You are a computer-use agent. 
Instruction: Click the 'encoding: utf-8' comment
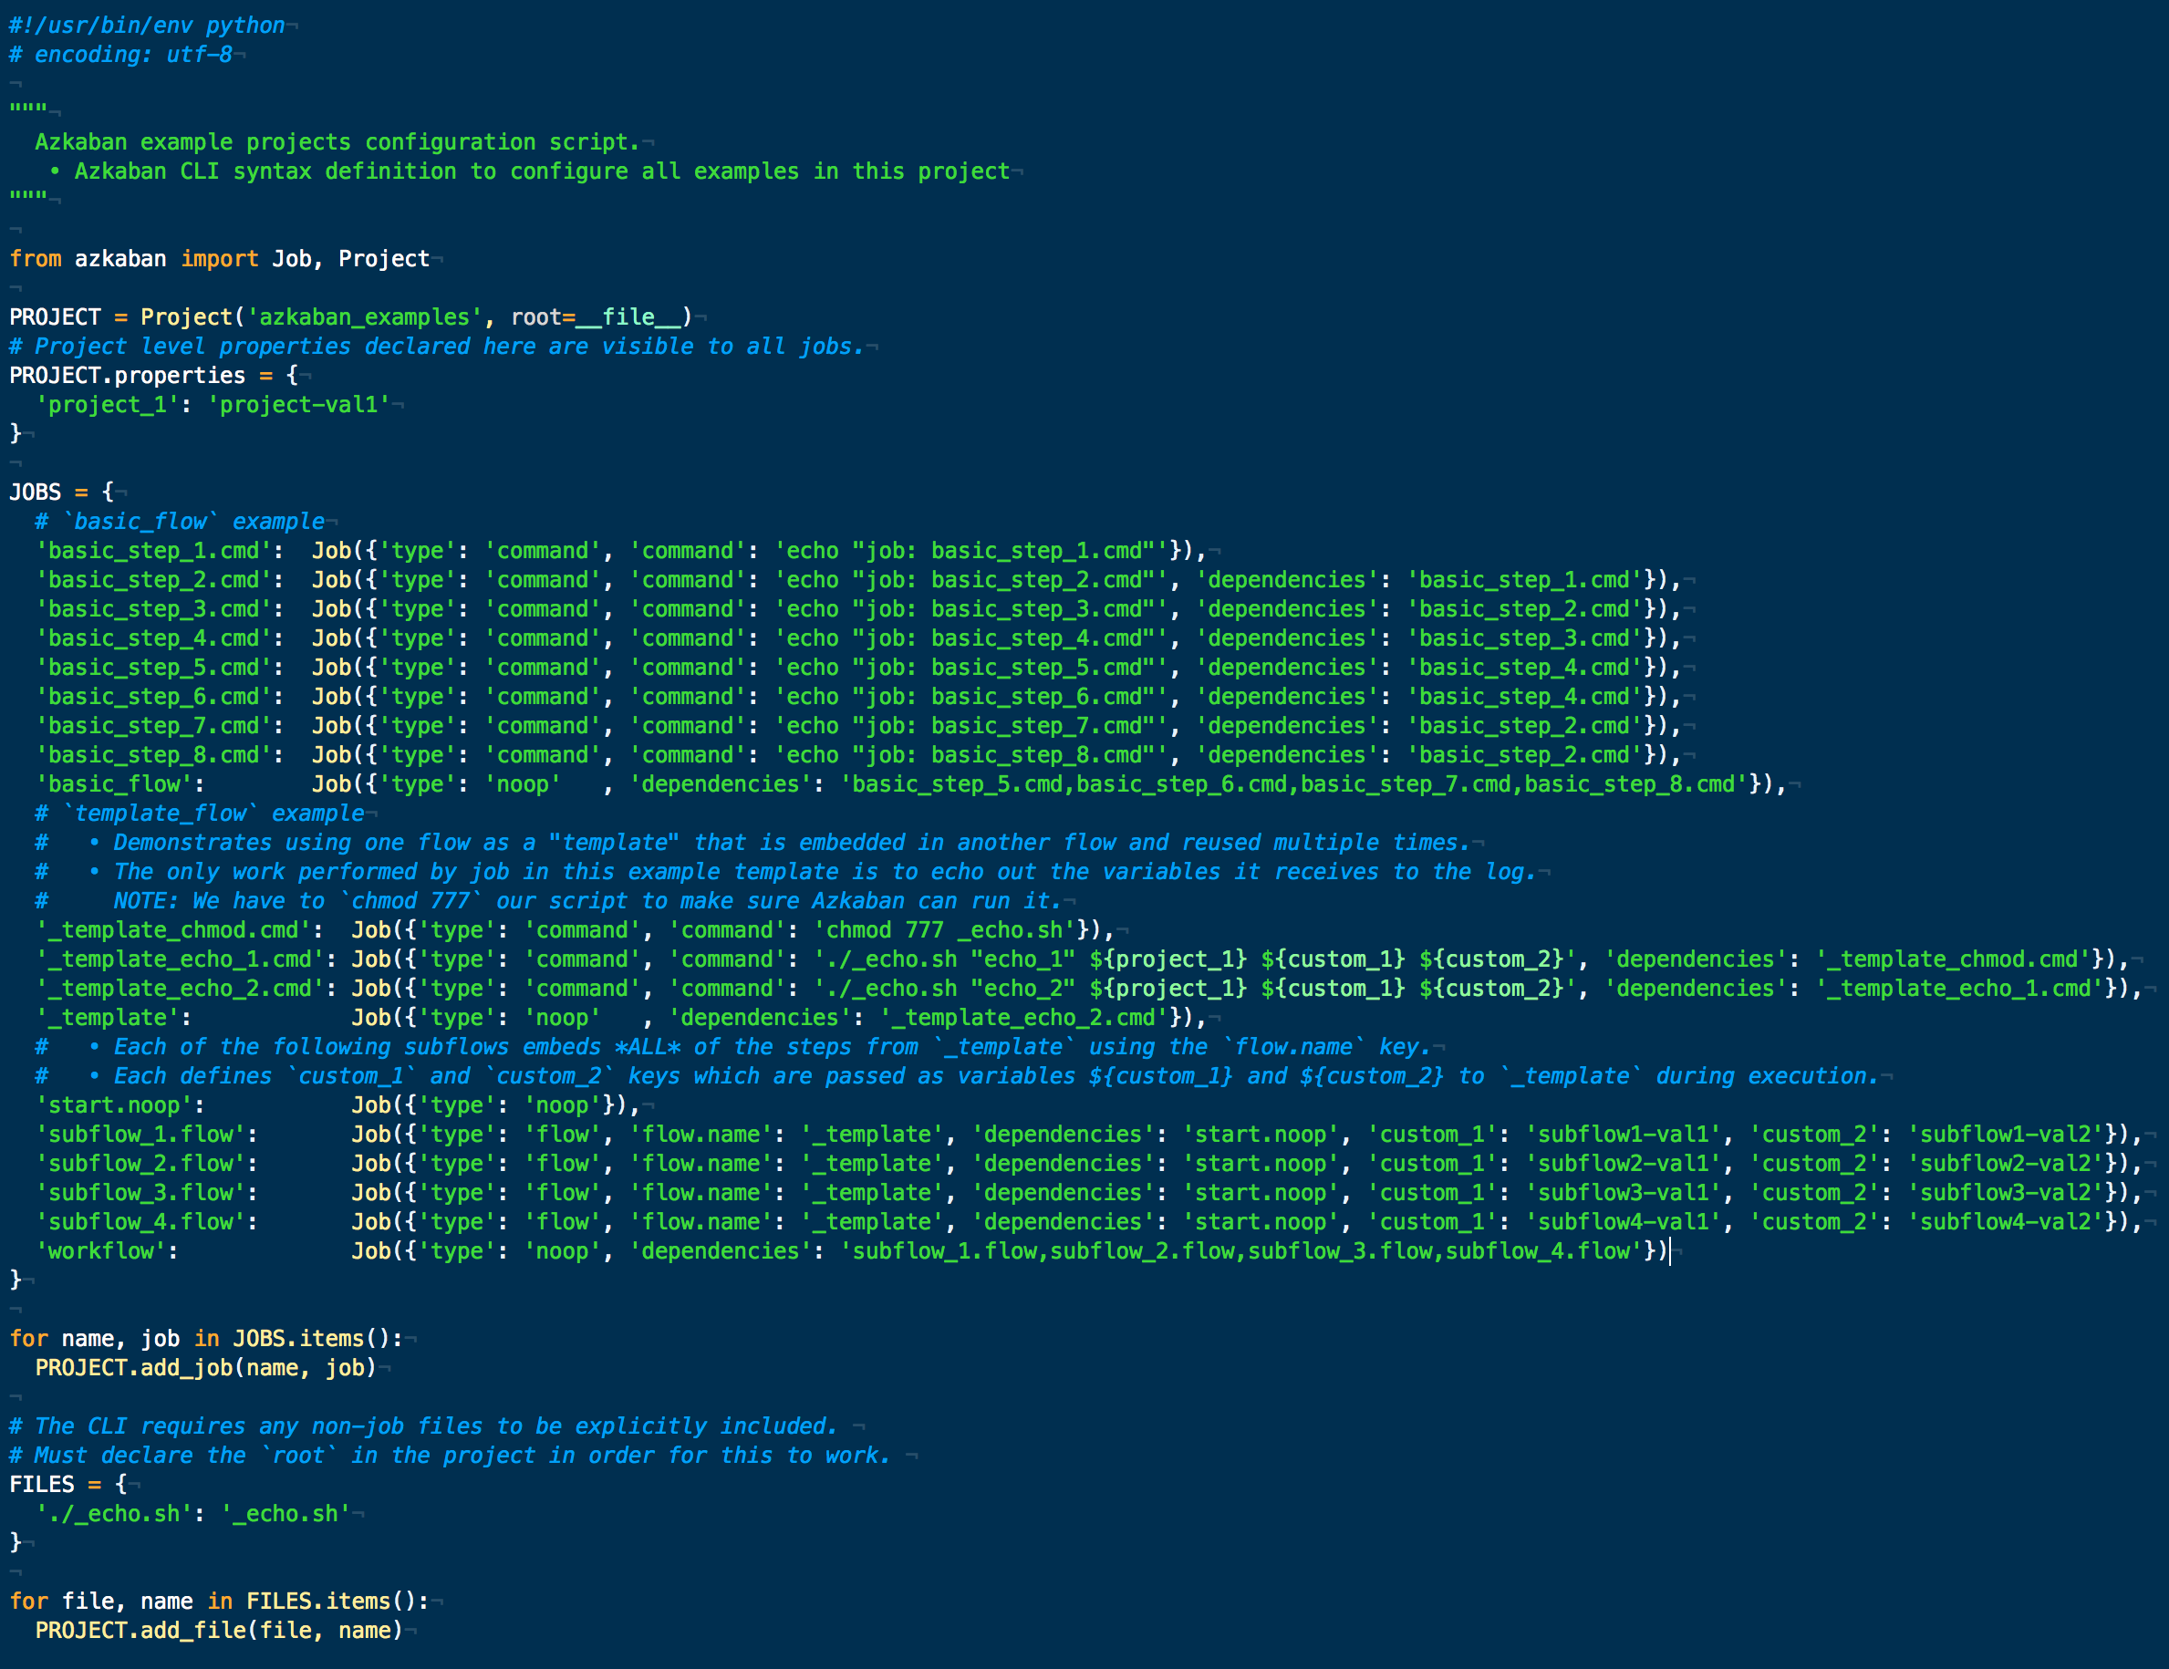click(132, 55)
